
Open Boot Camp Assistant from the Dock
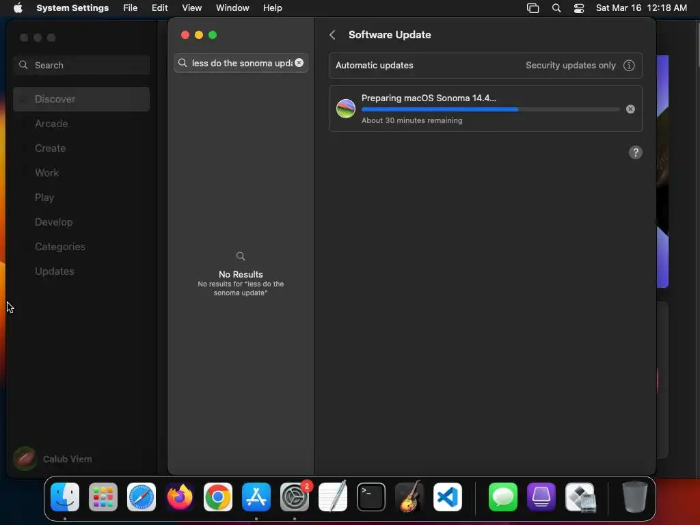click(x=580, y=497)
